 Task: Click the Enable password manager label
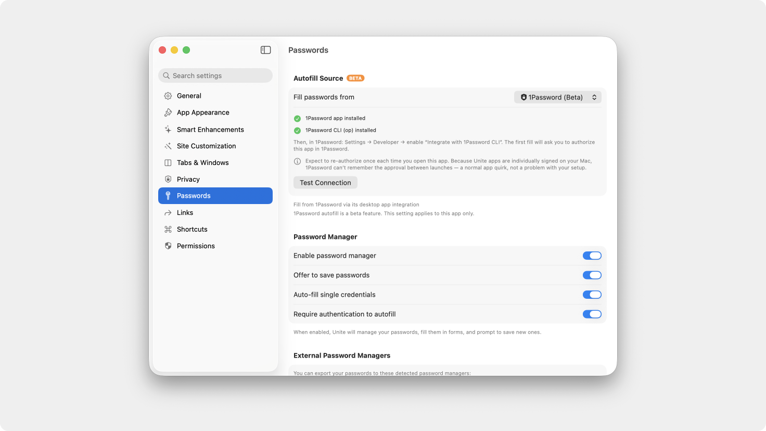(335, 256)
